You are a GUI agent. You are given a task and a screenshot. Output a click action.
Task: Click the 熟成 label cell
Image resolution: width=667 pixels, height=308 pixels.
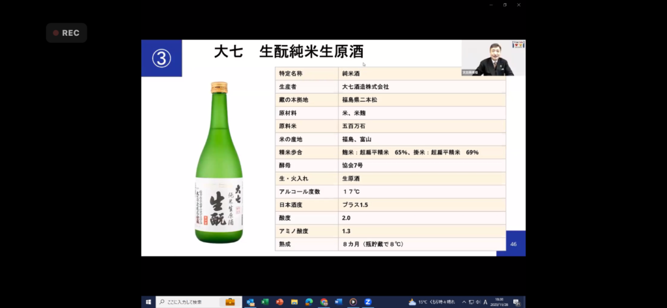(307, 244)
